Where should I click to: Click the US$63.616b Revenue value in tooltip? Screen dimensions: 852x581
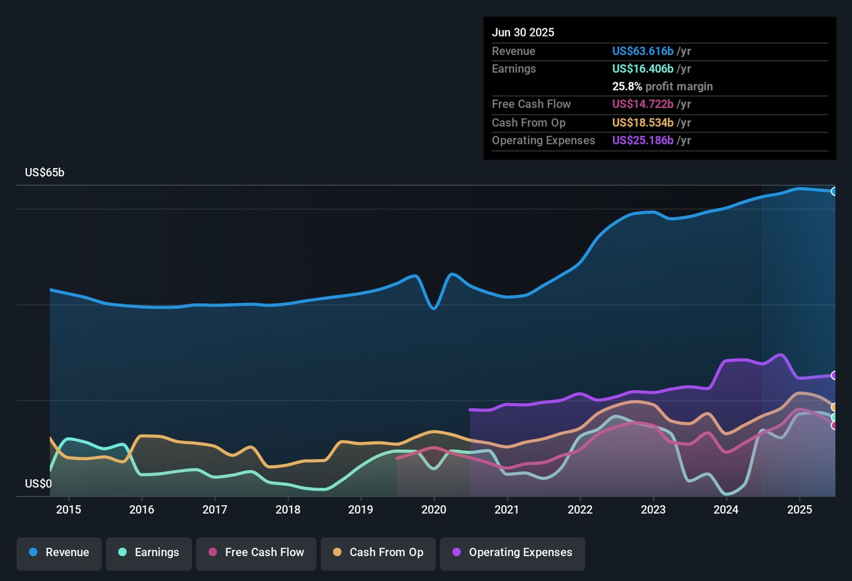(643, 51)
